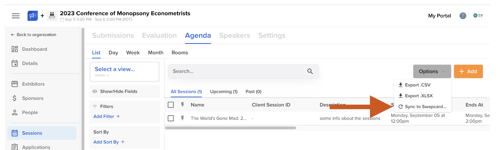The width and height of the screenshot is (504, 150).
Task: Click the Sponsors dollar sign icon
Action: tap(15, 98)
